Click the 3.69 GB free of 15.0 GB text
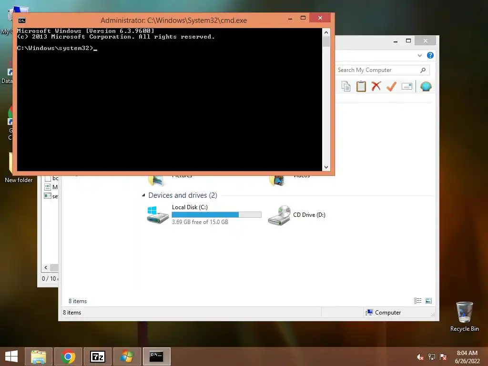The height and width of the screenshot is (366, 488). point(200,222)
